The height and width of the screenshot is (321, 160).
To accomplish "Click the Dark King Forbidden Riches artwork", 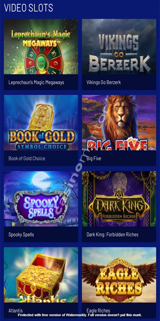I will (119, 199).
